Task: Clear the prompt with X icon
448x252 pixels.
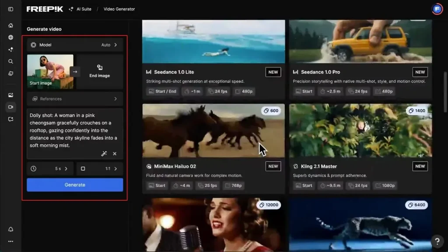Action: (x=115, y=154)
